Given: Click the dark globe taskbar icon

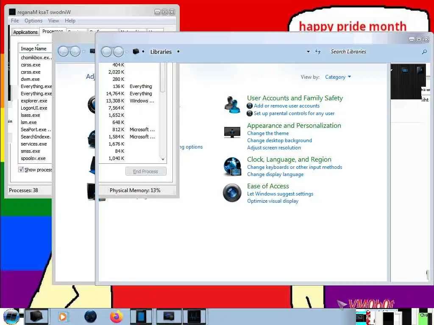Looking at the screenshot, I should 90,317.
